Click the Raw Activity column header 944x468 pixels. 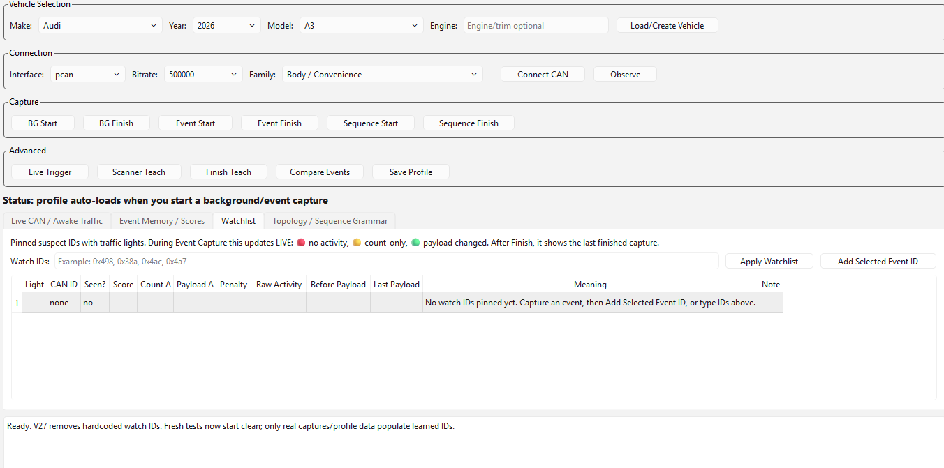coord(279,285)
